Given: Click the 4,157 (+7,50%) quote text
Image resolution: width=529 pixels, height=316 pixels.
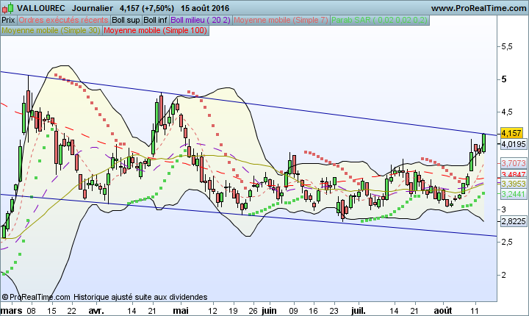Looking at the screenshot, I should tap(147, 8).
